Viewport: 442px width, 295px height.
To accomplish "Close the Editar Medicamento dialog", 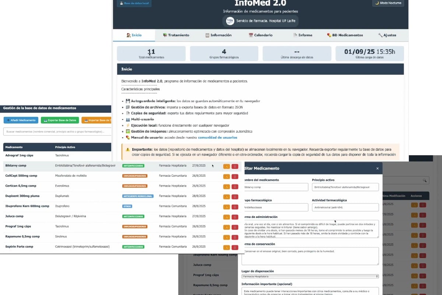I will 377,169.
